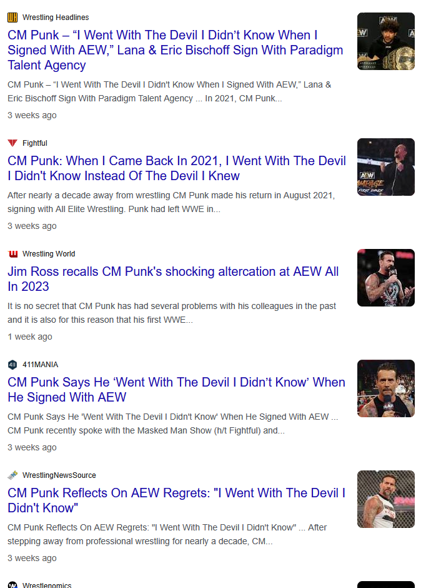Open 411MANIA's CM Punk AEW headline
This screenshot has width=446, height=588.
tap(176, 389)
